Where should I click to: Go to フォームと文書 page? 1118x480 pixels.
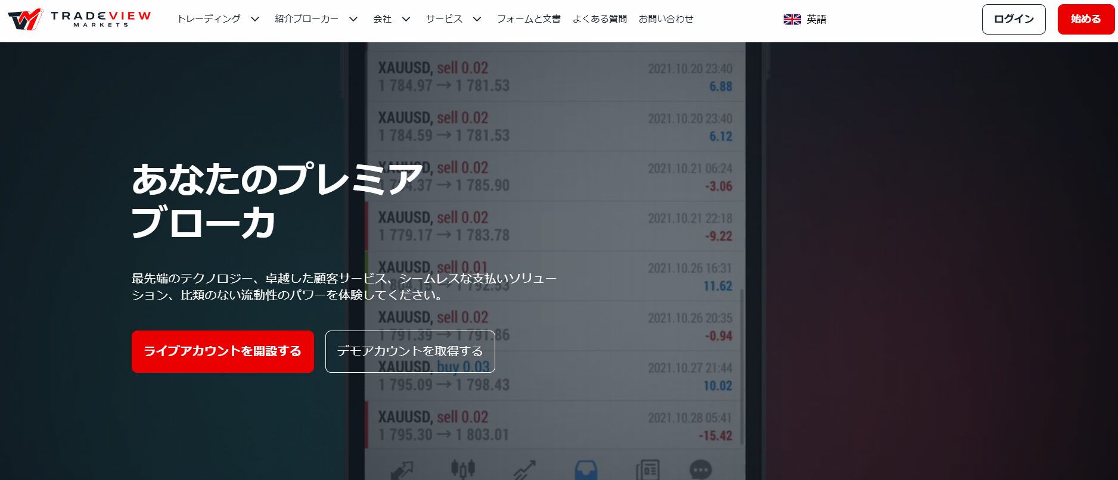click(529, 19)
